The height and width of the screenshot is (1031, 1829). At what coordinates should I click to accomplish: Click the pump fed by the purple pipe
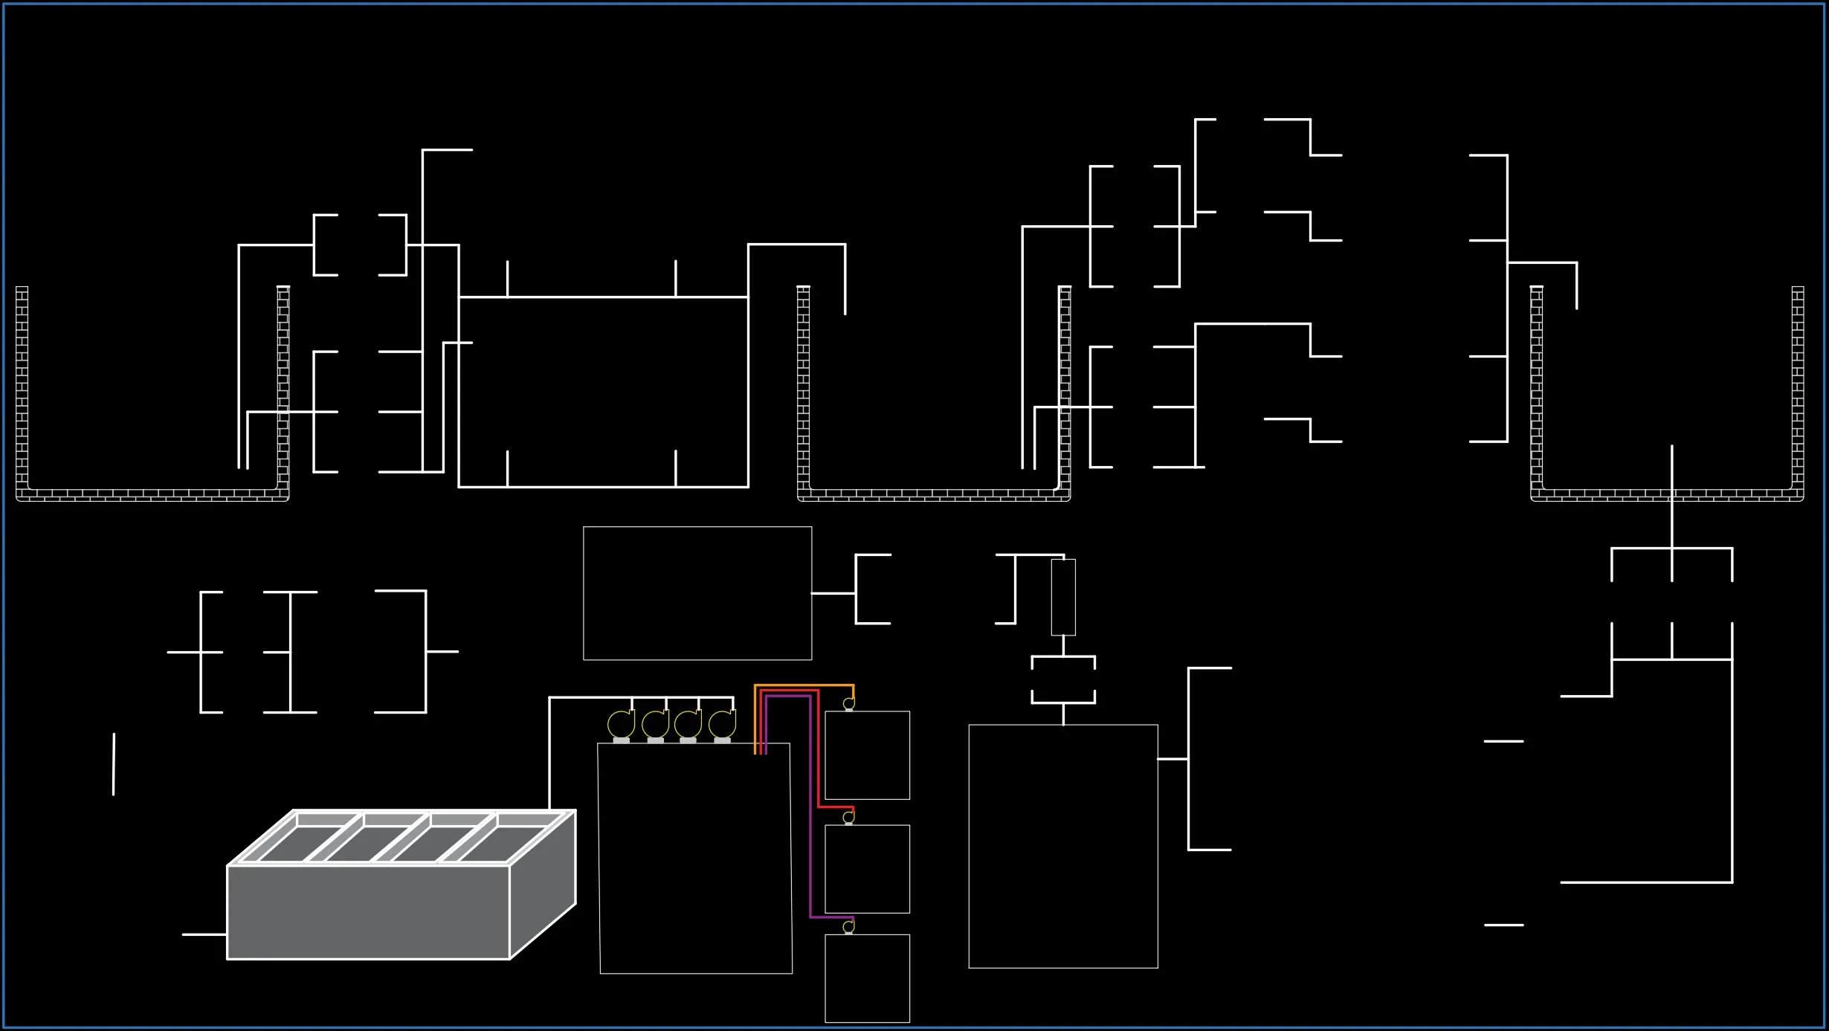tap(849, 927)
